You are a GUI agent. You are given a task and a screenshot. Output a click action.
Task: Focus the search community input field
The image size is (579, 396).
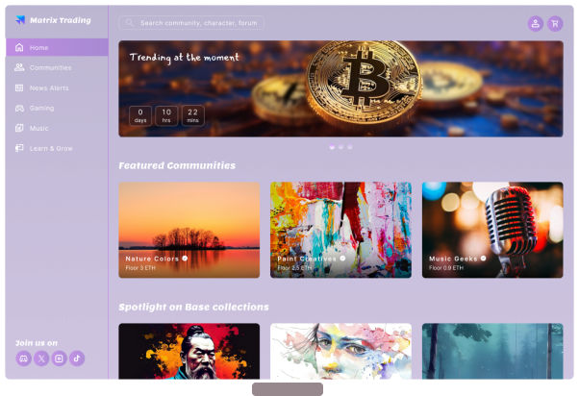click(x=191, y=23)
